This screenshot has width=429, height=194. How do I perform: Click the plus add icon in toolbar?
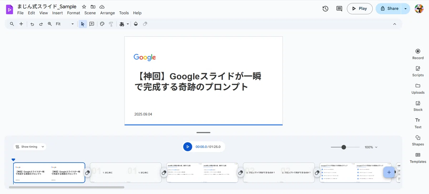pyautogui.click(x=21, y=24)
